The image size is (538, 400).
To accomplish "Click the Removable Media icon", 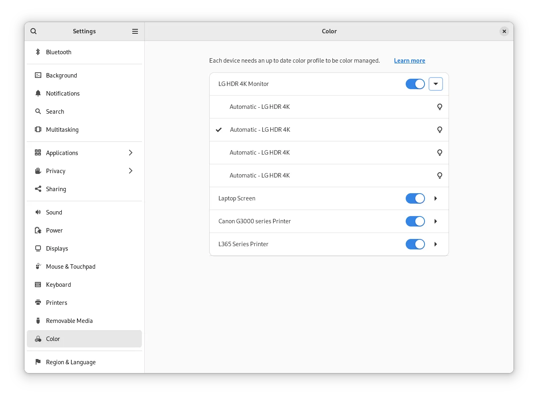I will pos(38,320).
